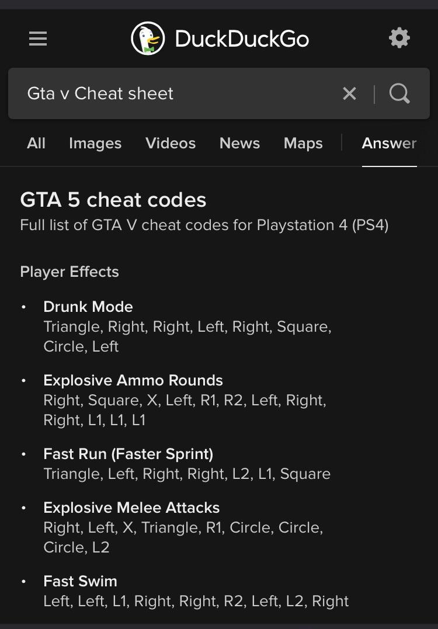Screen dimensions: 438x629
Task: Click the GTA 5 cheat codes heading
Action: pos(113,200)
